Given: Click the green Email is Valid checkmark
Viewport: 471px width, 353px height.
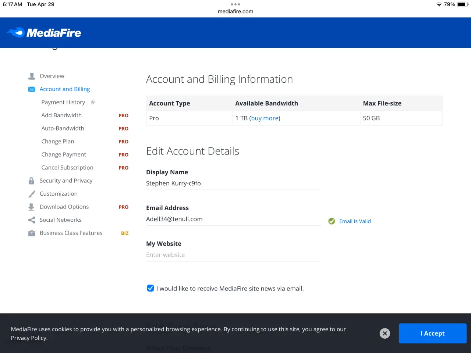Looking at the screenshot, I should point(332,221).
